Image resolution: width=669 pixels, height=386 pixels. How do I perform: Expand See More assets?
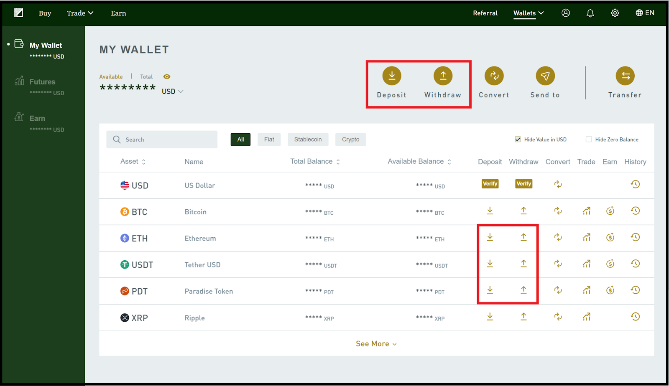(376, 344)
